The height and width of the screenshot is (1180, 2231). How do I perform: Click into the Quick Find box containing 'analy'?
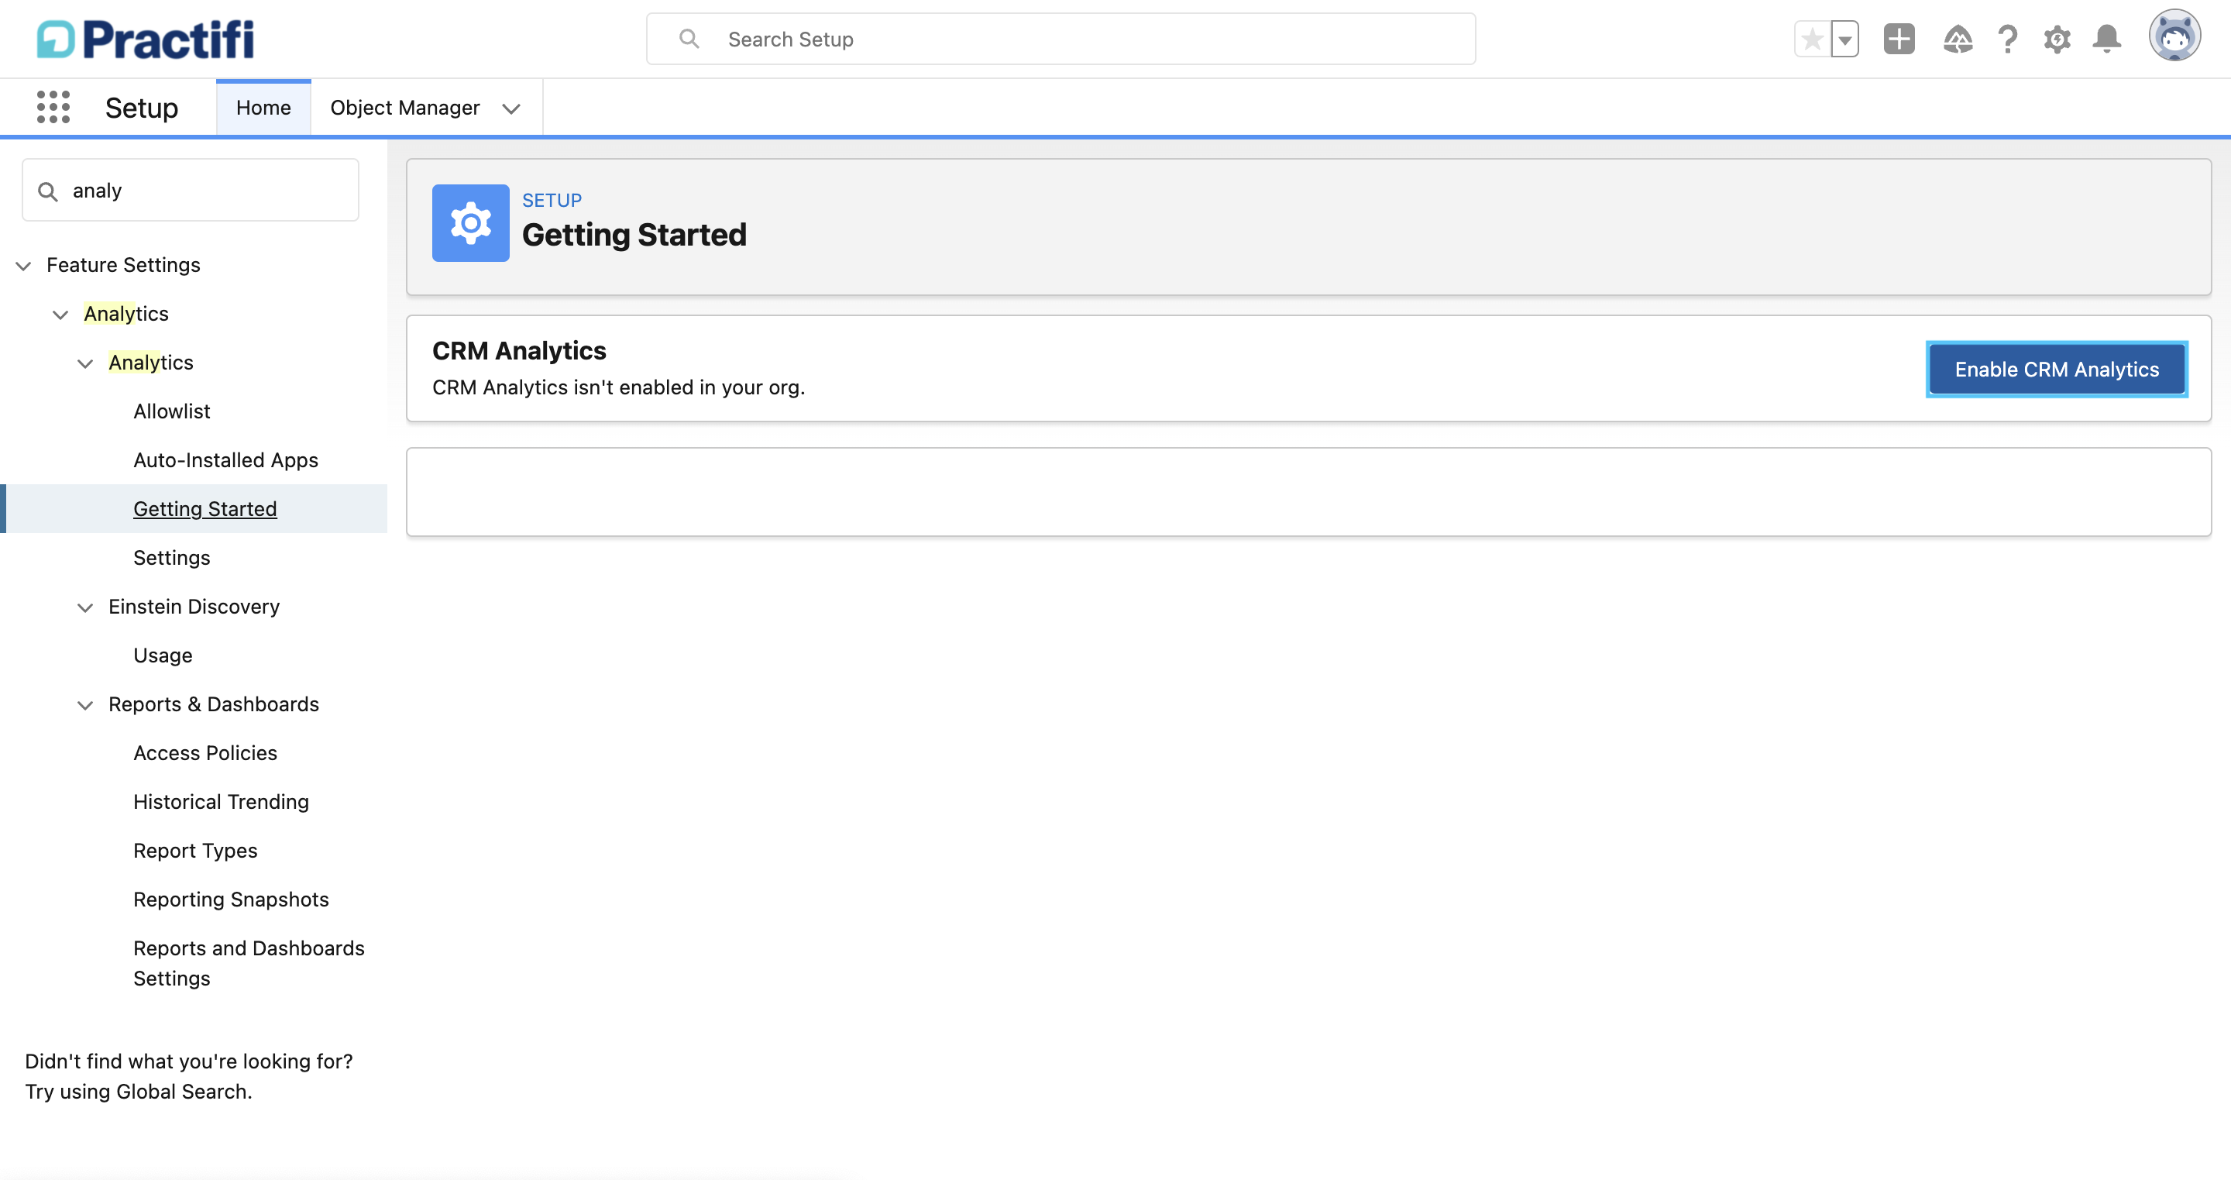click(191, 190)
